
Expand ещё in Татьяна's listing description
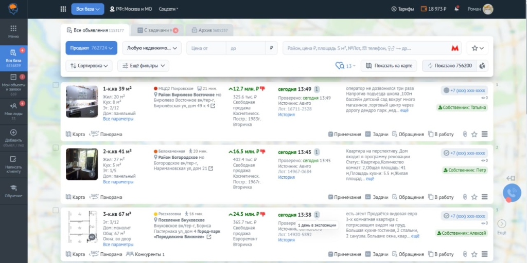405,110
